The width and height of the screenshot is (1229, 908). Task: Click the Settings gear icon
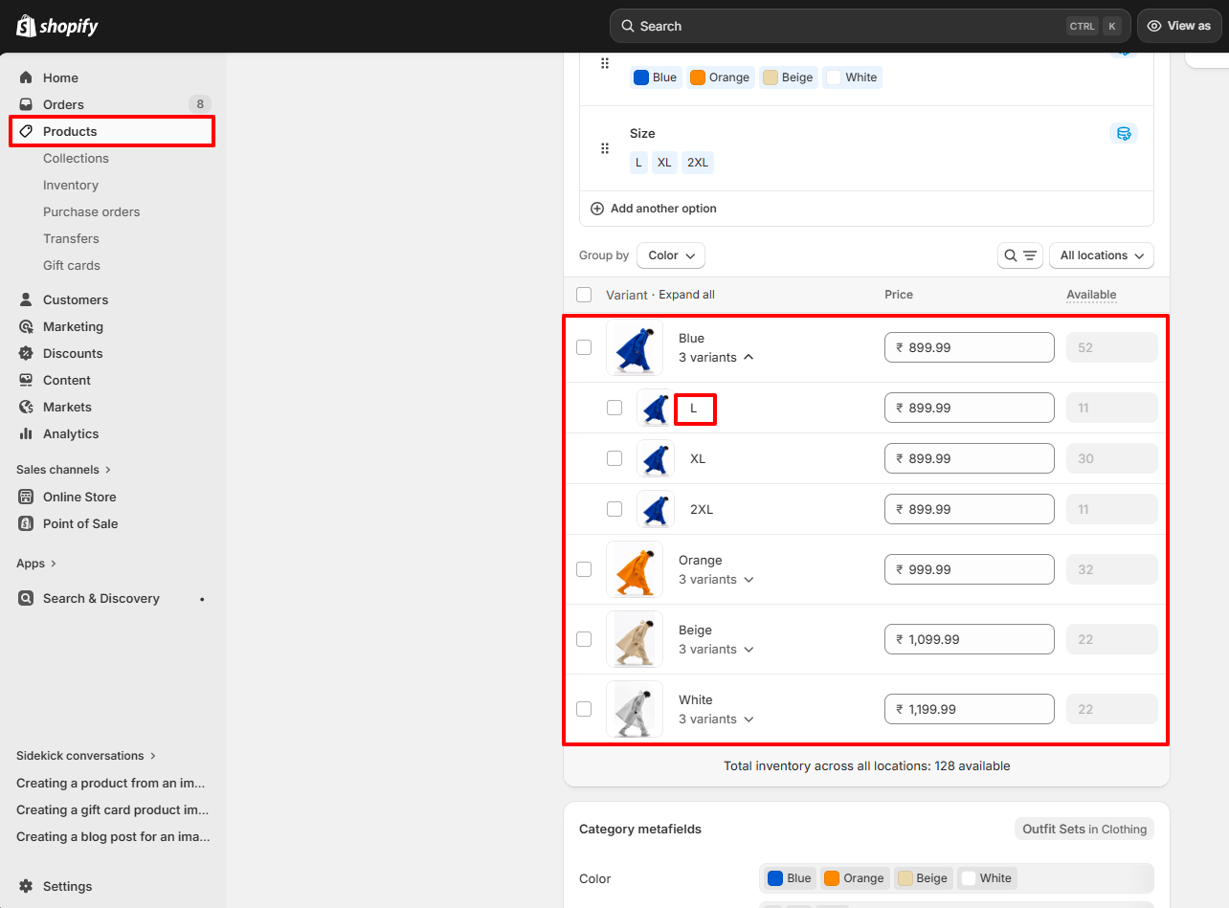coord(26,886)
